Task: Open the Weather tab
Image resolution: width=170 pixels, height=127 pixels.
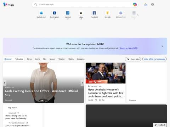Action: pos(62,59)
